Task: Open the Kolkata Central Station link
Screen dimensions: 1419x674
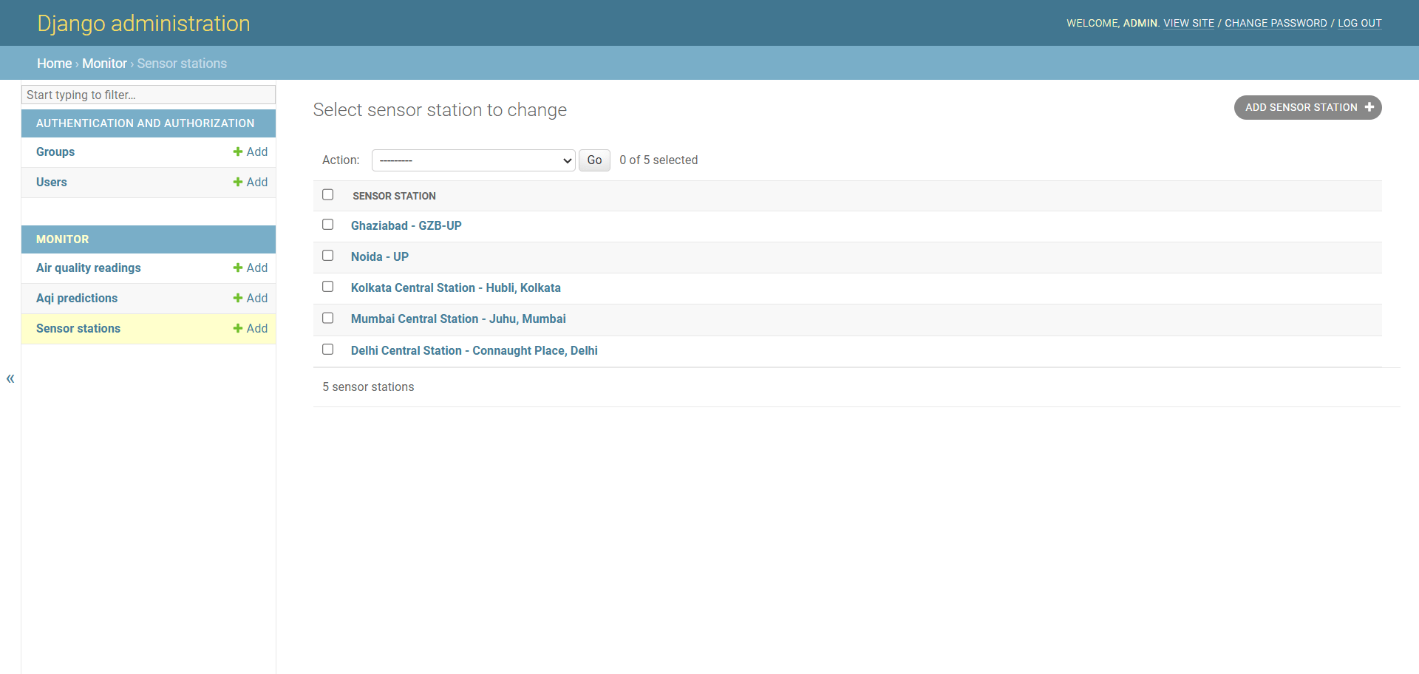Action: [x=455, y=287]
